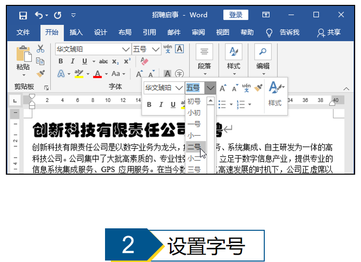Click the ribbon Grow Font icon
361x262 pixels.
coord(140,74)
